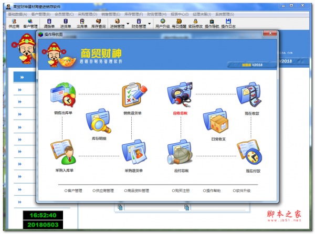Open the 报表中心(I) menu

click(180, 14)
